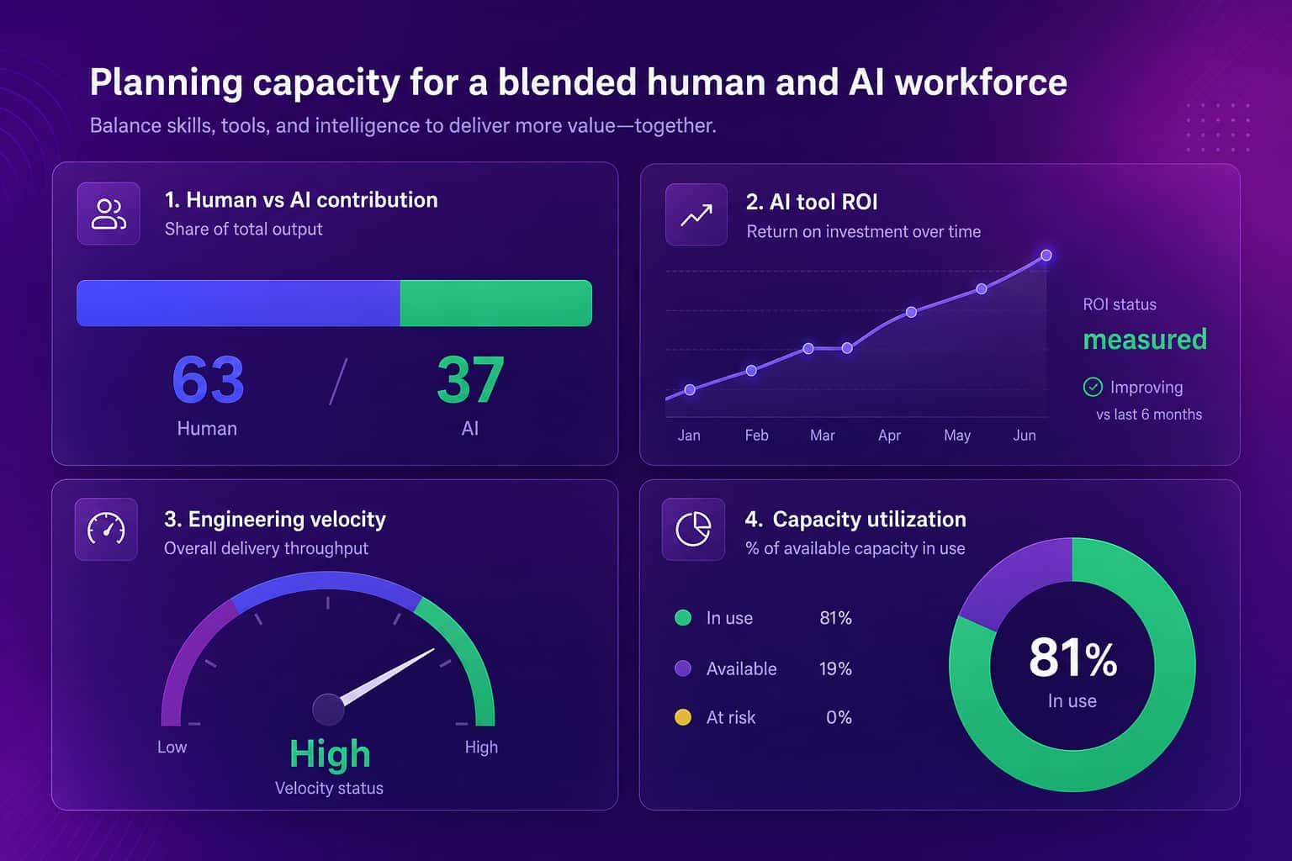
Task: Click the '37' AI value
Action: [x=470, y=380]
